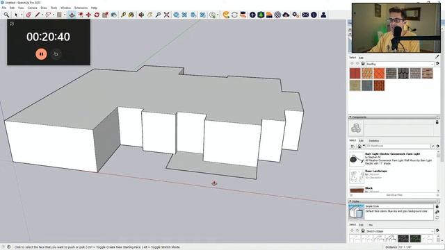Select the Barn Light Electric Gooseneck component
The height and width of the screenshot is (250, 445).
(x=394, y=159)
